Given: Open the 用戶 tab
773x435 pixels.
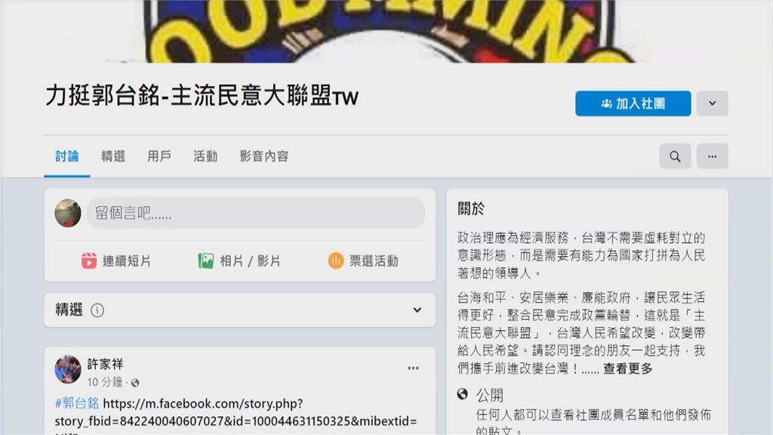Looking at the screenshot, I should click(x=159, y=156).
